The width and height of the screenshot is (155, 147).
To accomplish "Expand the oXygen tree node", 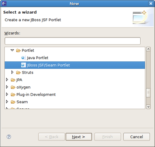I will tap(7, 87).
